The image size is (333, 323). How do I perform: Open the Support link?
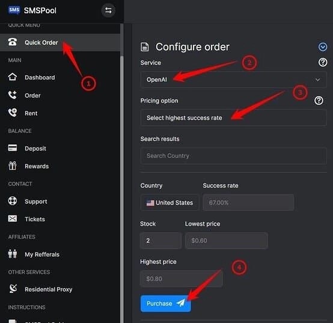point(36,201)
